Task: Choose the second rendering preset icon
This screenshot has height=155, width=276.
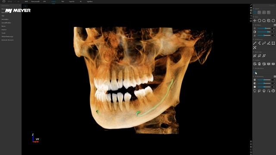Action: point(259,91)
